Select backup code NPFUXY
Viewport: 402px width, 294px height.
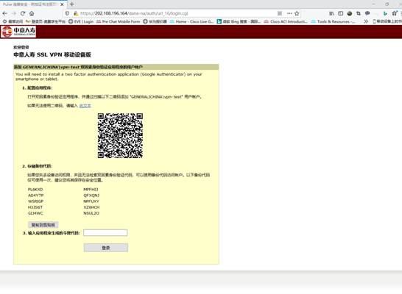[x=91, y=201]
